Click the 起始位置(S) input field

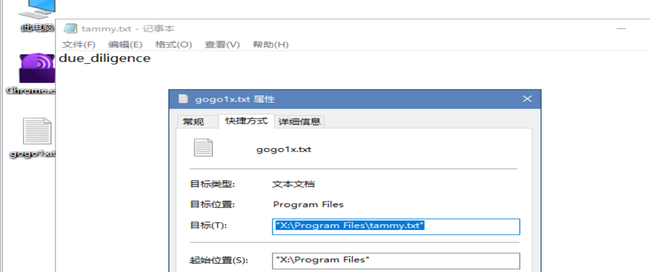(396, 260)
